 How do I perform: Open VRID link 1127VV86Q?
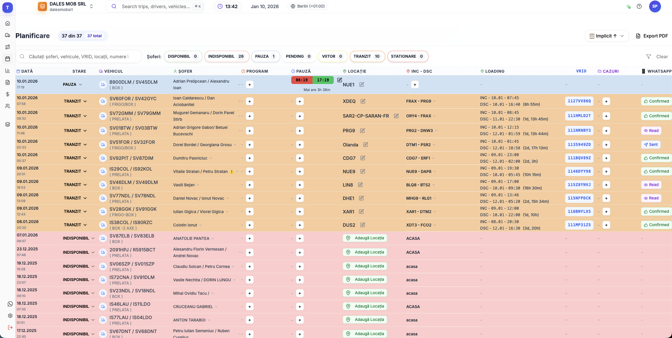[x=579, y=101]
